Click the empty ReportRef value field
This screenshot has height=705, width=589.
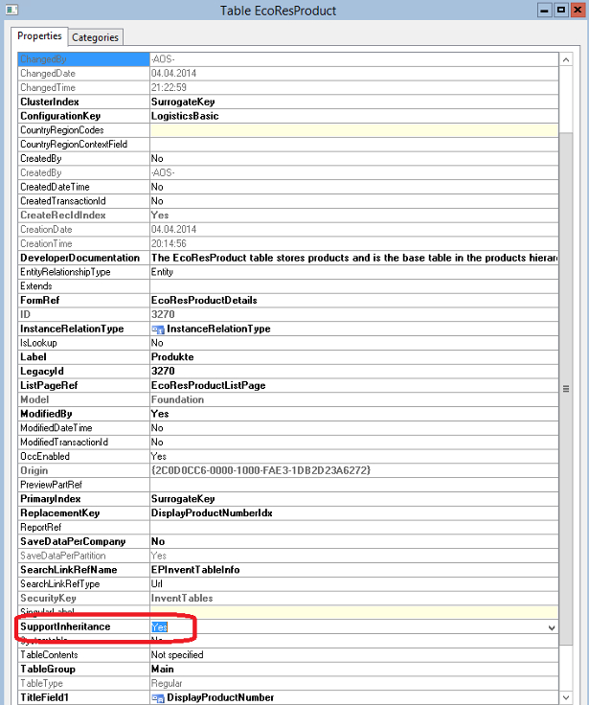[353, 528]
